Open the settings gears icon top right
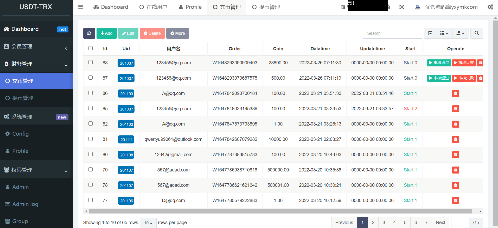Image resolution: width=498 pixels, height=228 pixels. tap(490, 7)
